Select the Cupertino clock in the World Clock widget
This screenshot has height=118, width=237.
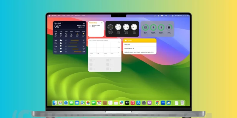[110, 27]
